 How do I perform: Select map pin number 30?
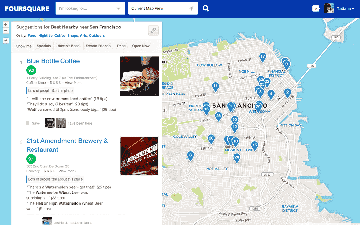(234, 120)
